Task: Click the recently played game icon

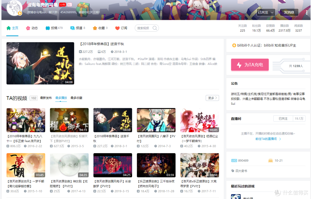Action: point(236,197)
